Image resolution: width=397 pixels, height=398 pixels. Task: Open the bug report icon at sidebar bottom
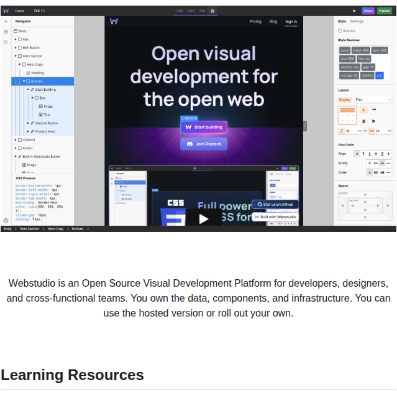[x=6, y=220]
